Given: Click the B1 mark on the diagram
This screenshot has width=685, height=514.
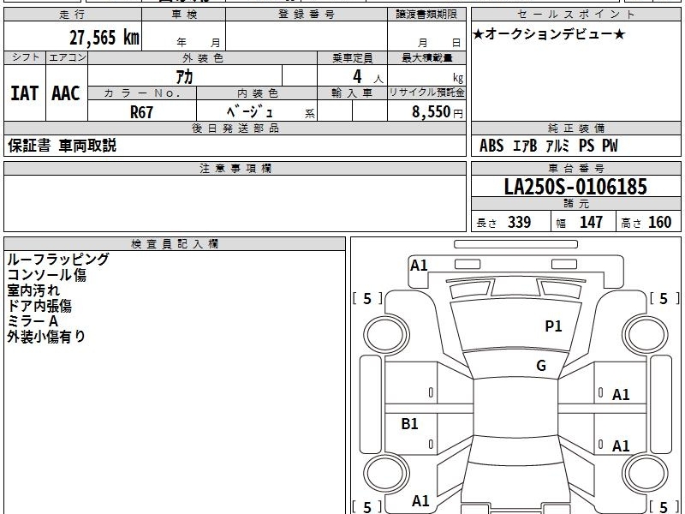Looking at the screenshot, I should coord(409,423).
